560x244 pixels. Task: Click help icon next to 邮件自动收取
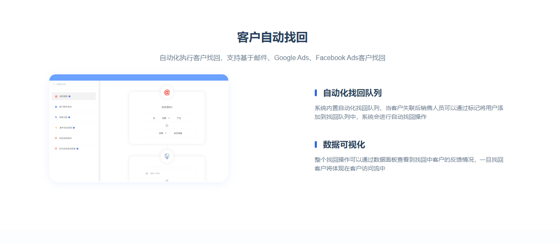74,128
